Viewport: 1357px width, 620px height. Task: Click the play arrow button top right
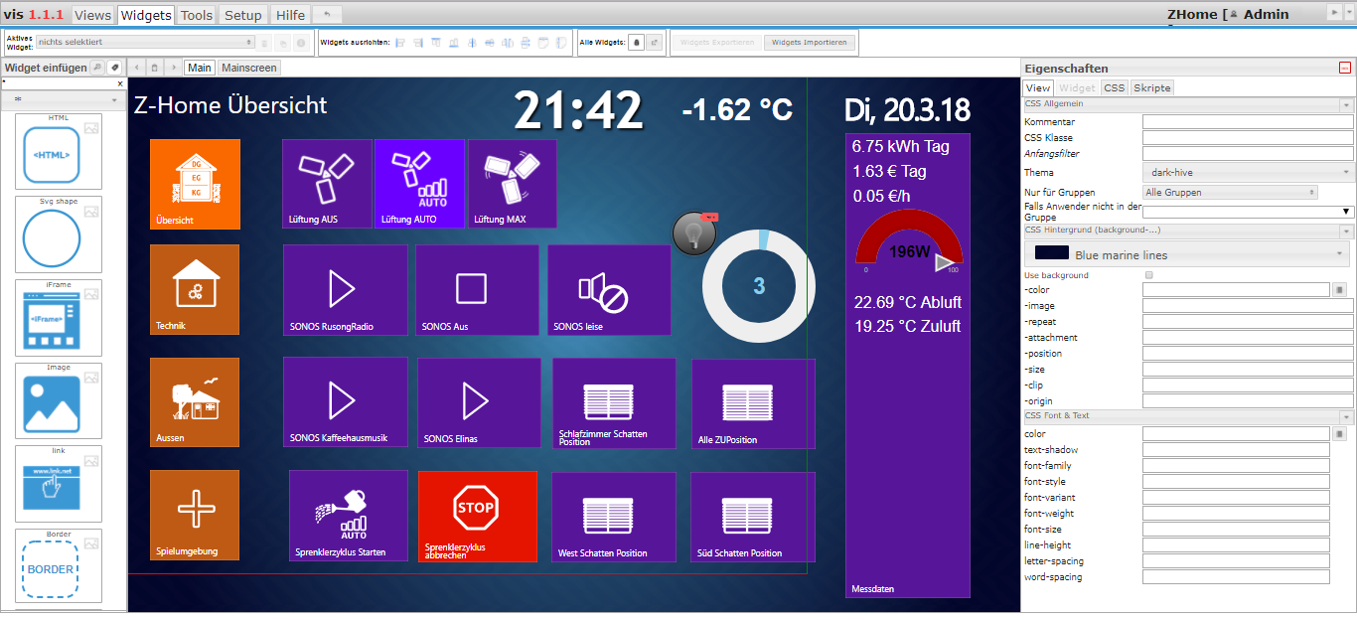click(x=1334, y=12)
